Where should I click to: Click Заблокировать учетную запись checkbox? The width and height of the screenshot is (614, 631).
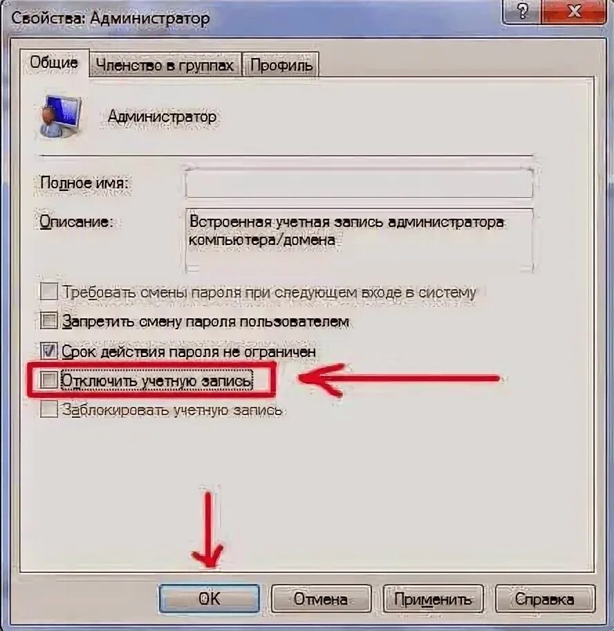[48, 410]
